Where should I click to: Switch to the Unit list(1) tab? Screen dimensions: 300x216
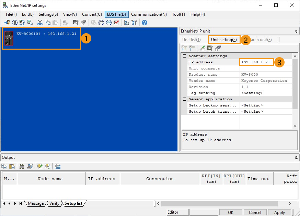192,40
